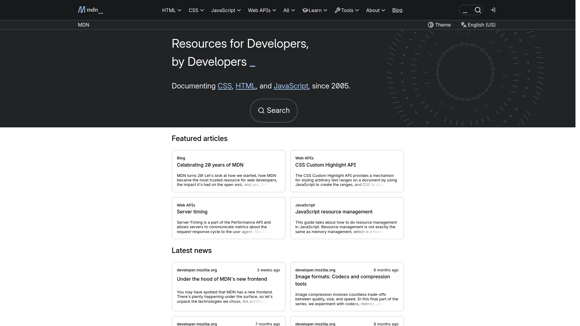Viewport: 580px width, 326px height.
Task: Open JavaScript resource management article
Action: (333, 212)
